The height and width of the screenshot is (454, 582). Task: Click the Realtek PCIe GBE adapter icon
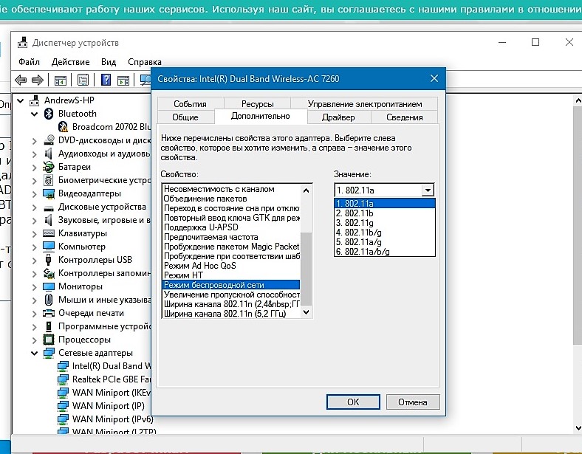tap(63, 379)
